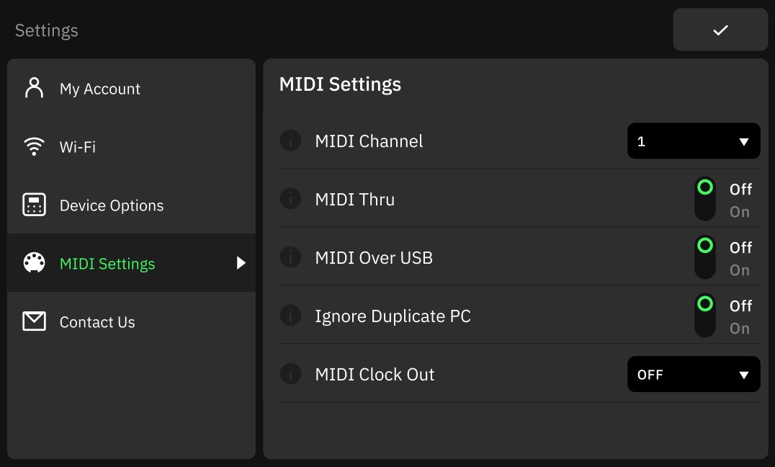775x467 pixels.
Task: Open info icon for MIDI Channel
Action: coord(291,141)
